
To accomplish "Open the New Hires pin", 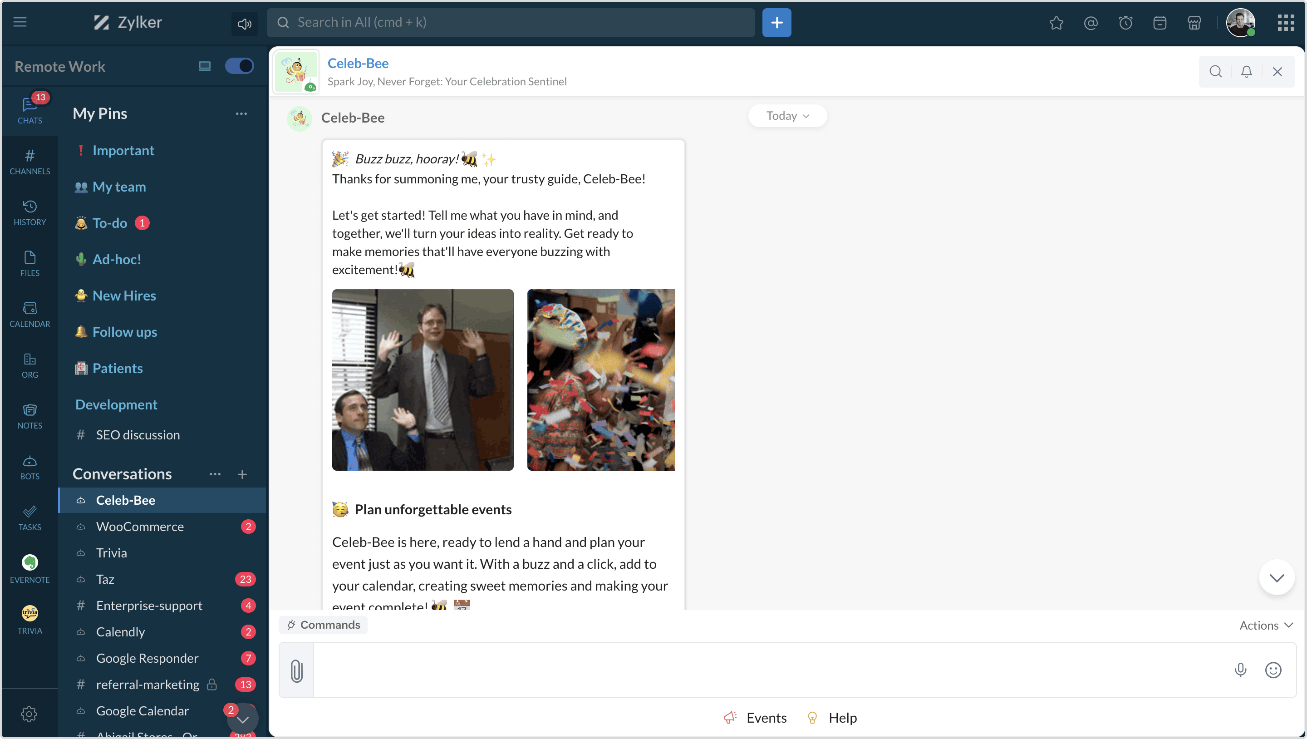I will click(x=124, y=296).
